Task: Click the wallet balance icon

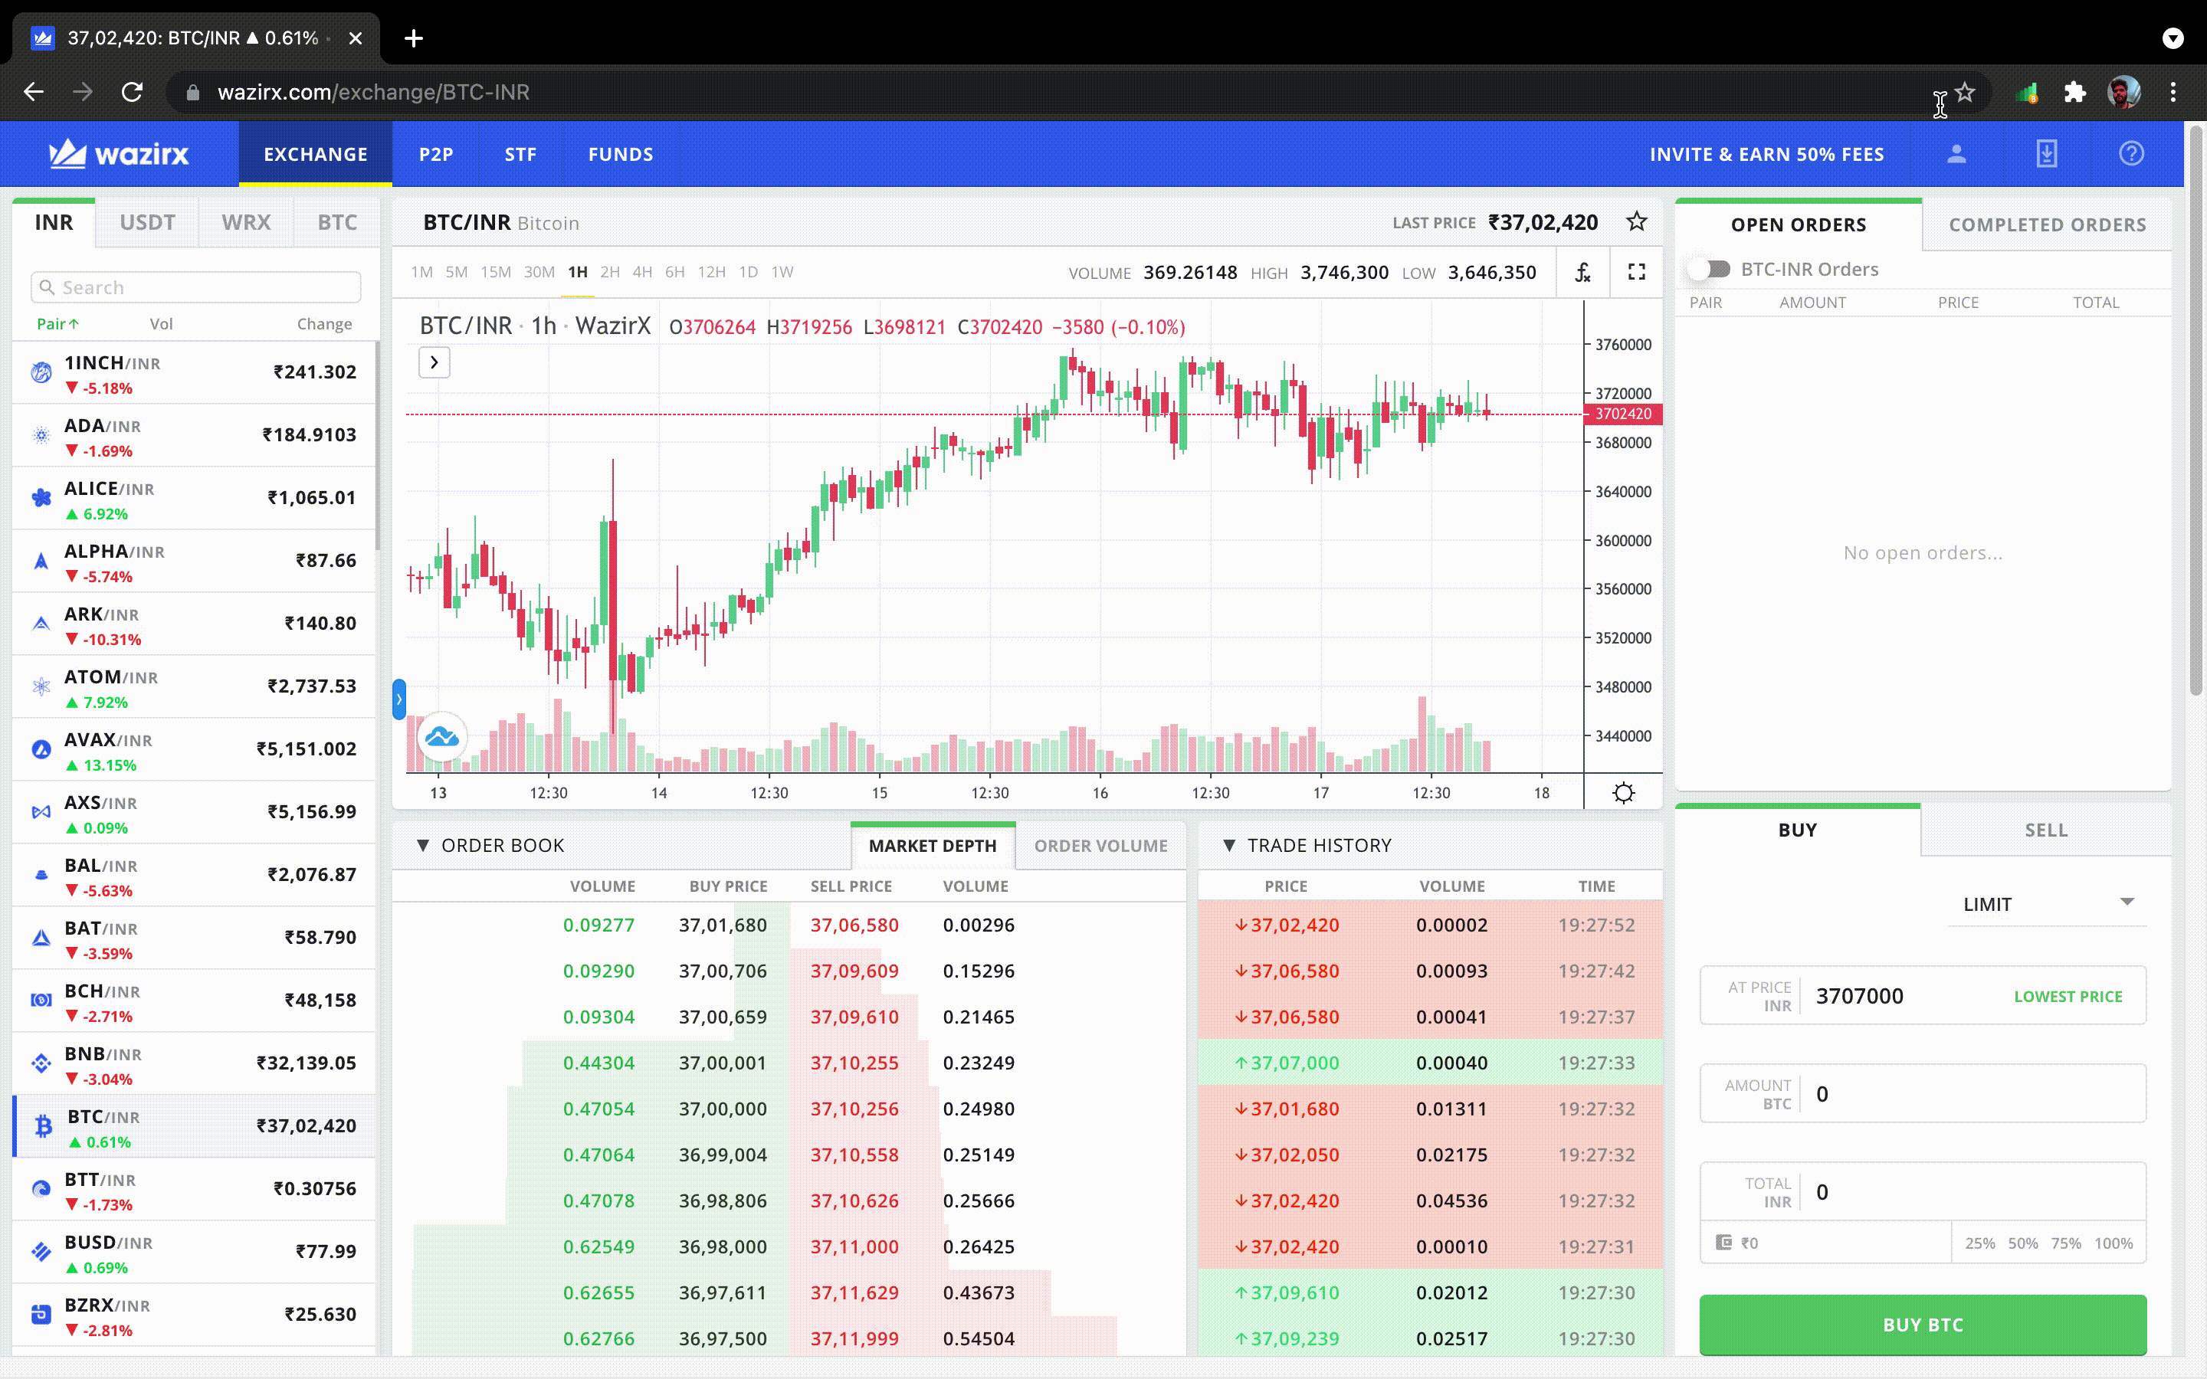Action: pyautogui.click(x=1723, y=1242)
